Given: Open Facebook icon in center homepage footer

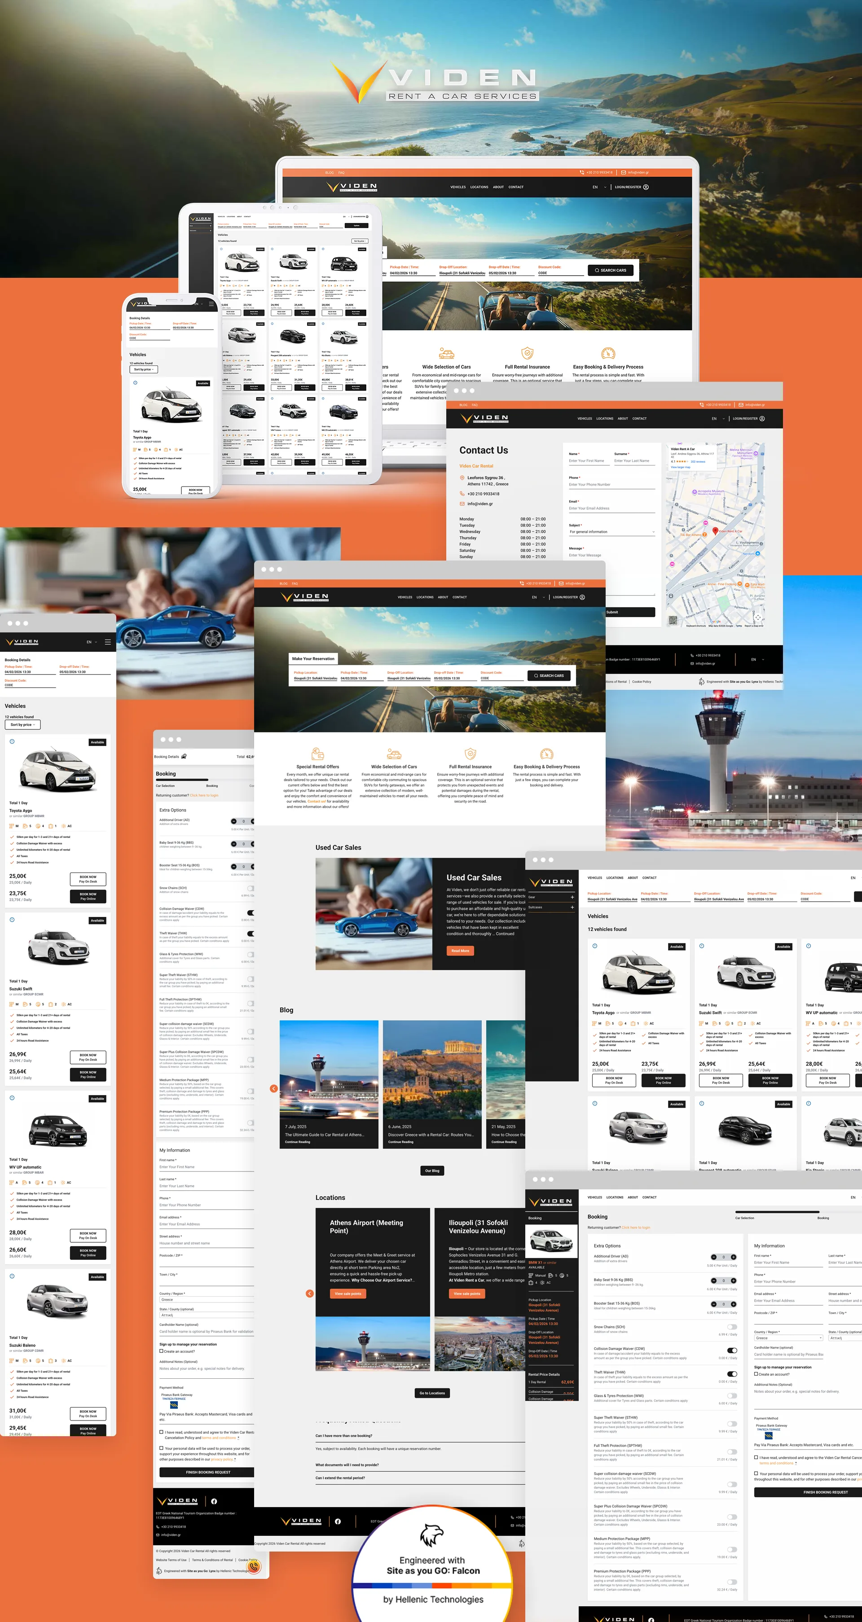Looking at the screenshot, I should point(338,1521).
